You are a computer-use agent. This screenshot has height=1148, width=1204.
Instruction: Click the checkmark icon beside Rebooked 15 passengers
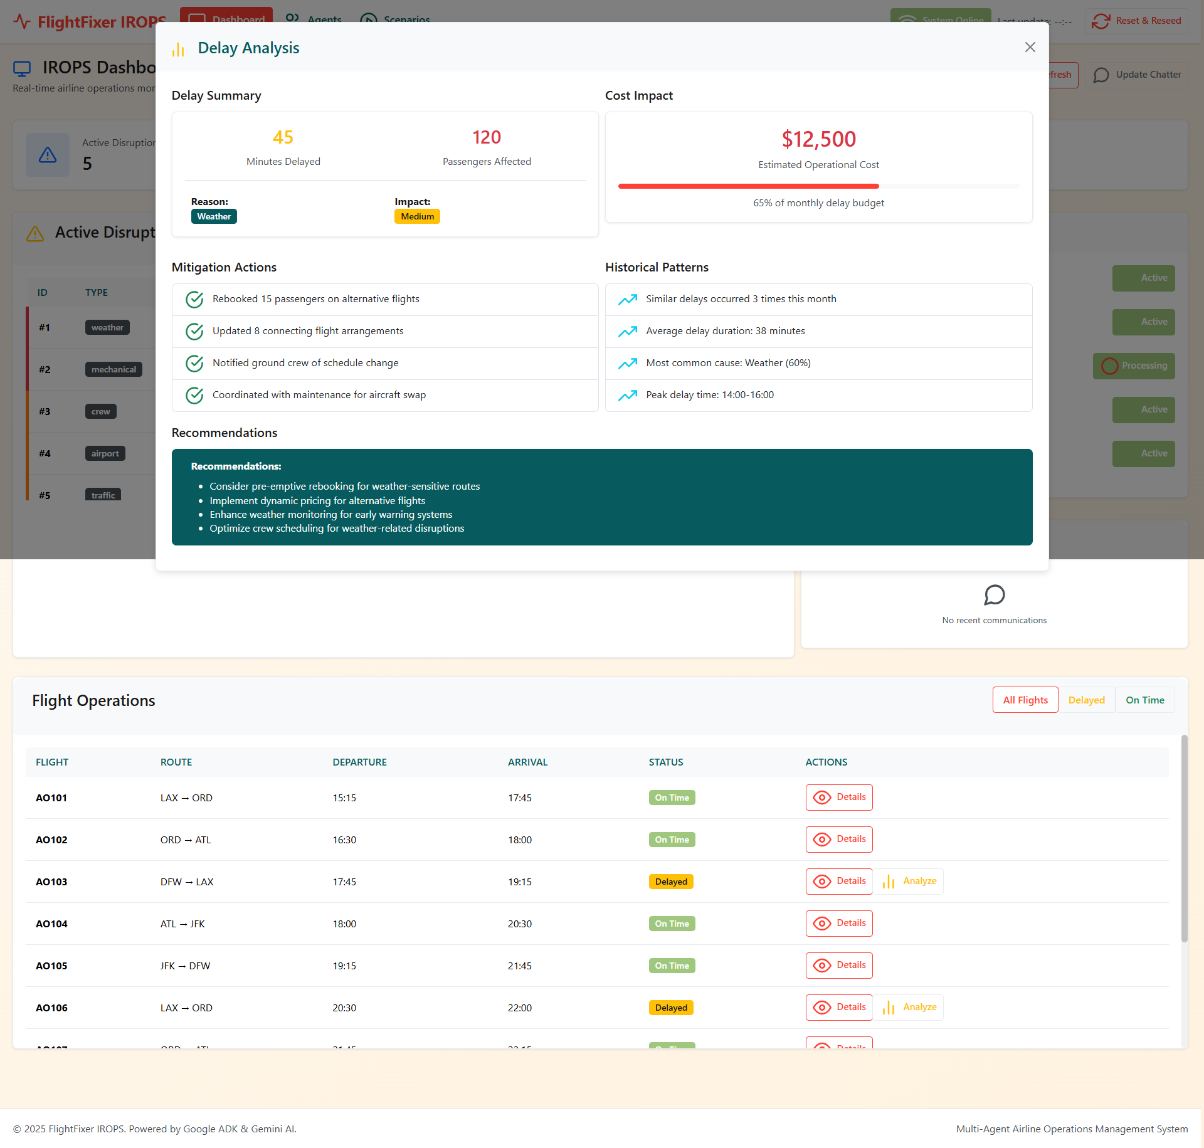point(194,300)
